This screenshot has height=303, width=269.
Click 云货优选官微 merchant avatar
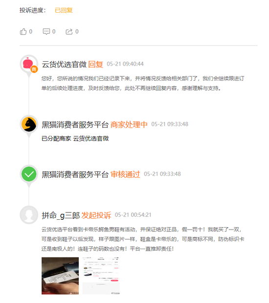tap(29, 64)
